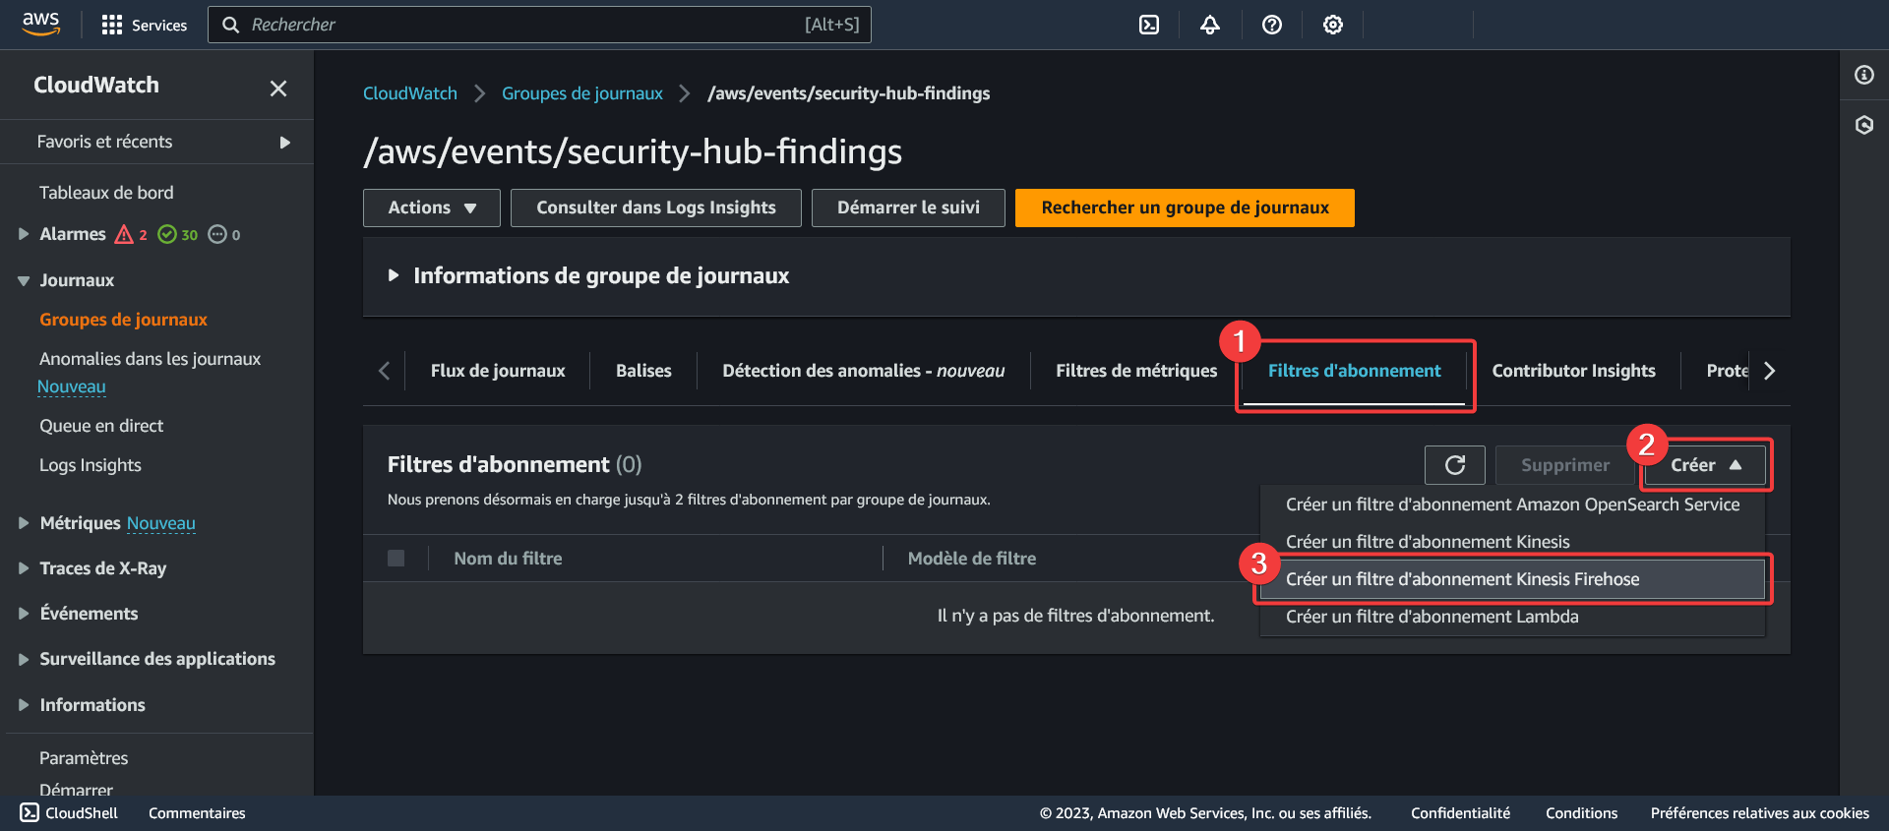Expand Informations de groupe de journaux

[x=394, y=275]
